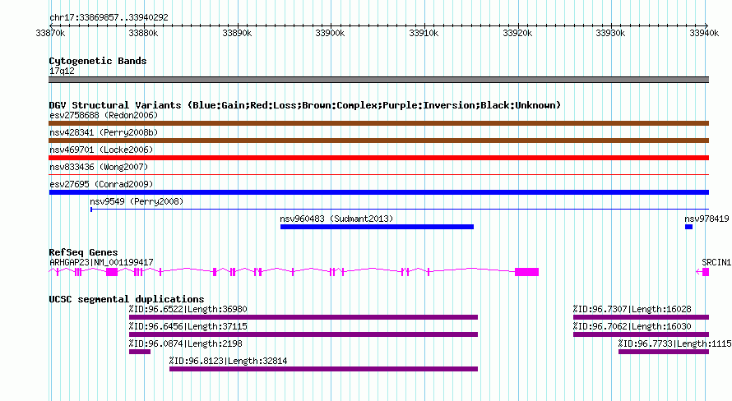Open variant nsv960483 (Sudmant2013) label
The height and width of the screenshot is (401, 732).
[x=336, y=219]
